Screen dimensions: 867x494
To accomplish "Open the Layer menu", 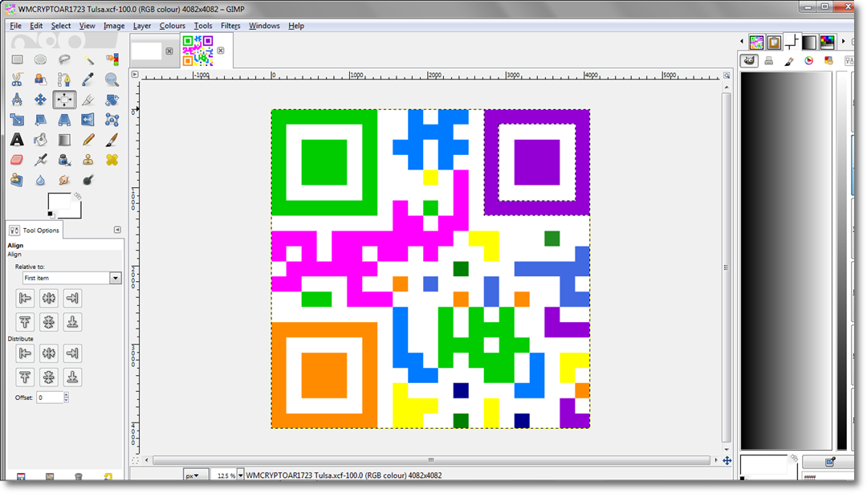I will click(x=141, y=26).
